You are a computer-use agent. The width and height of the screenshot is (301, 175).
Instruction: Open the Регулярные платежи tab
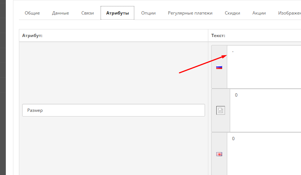[190, 13]
